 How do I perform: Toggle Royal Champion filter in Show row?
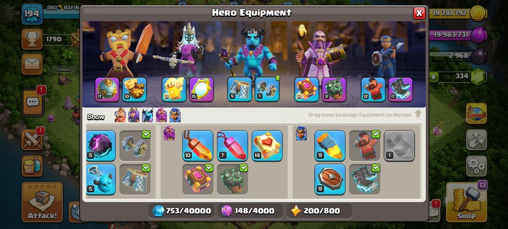coord(175,115)
